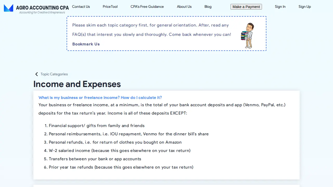Select Sign Up at the top
Image resolution: width=333 pixels, height=187 pixels.
[x=305, y=6]
